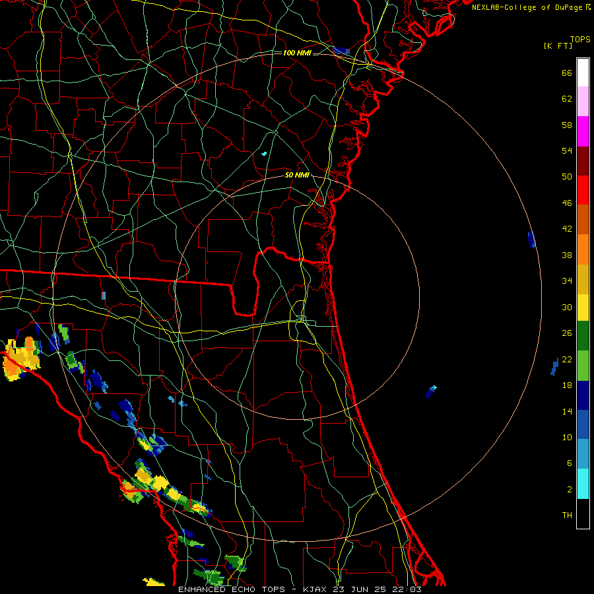
Task: Click the yellow 34 kft legend swatch
Action: 583,308
